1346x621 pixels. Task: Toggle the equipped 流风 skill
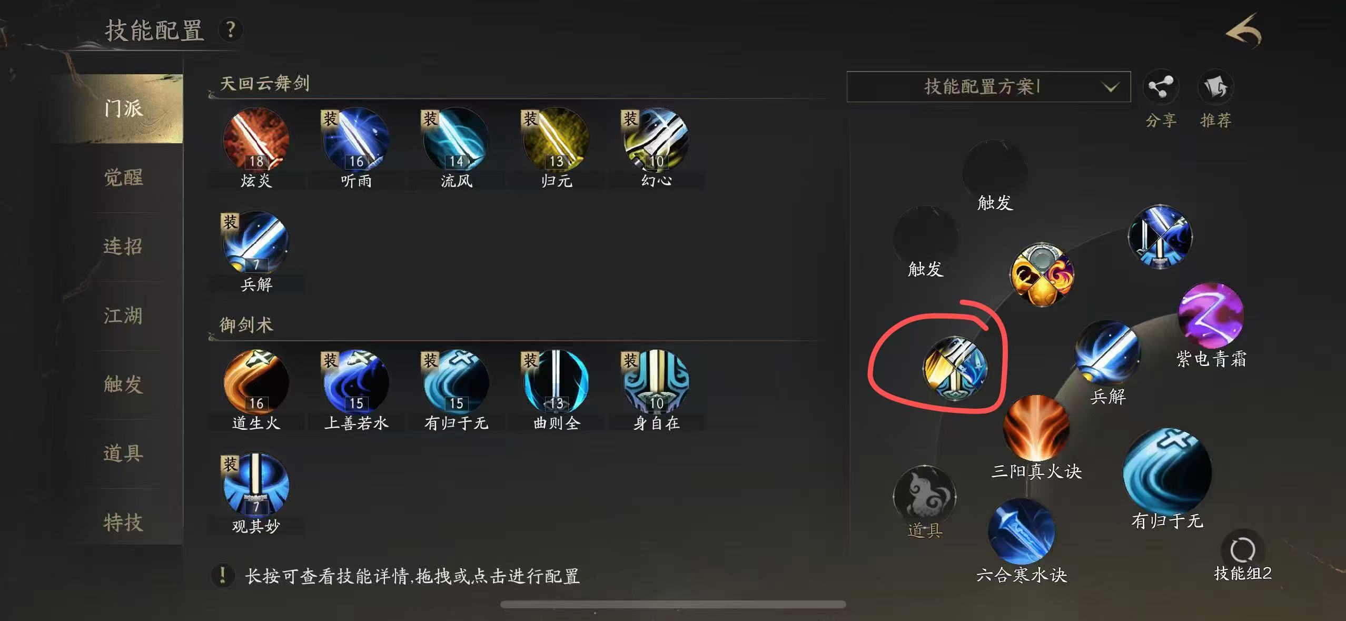coord(456,140)
